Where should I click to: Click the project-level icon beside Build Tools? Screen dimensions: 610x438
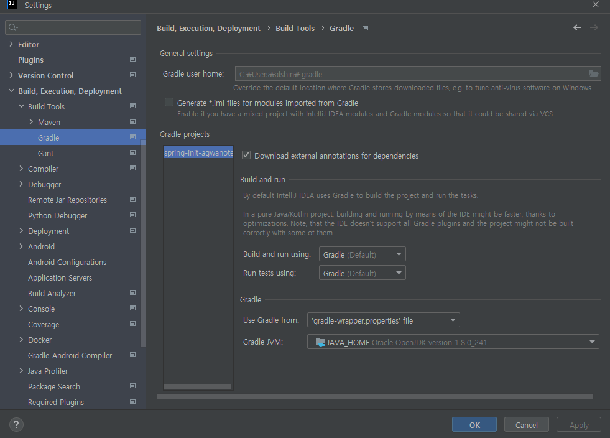(132, 106)
